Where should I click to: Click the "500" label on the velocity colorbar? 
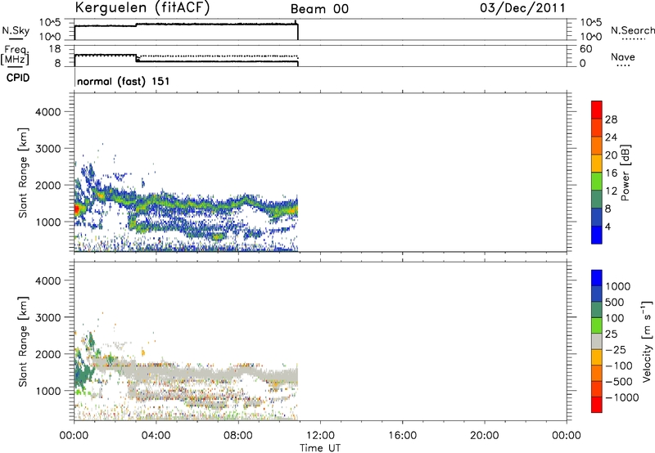614,303
